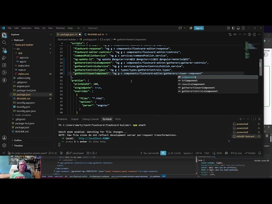272x204 pixels.
Task: Open the Accounts menu in activity bar
Action: [4, 138]
